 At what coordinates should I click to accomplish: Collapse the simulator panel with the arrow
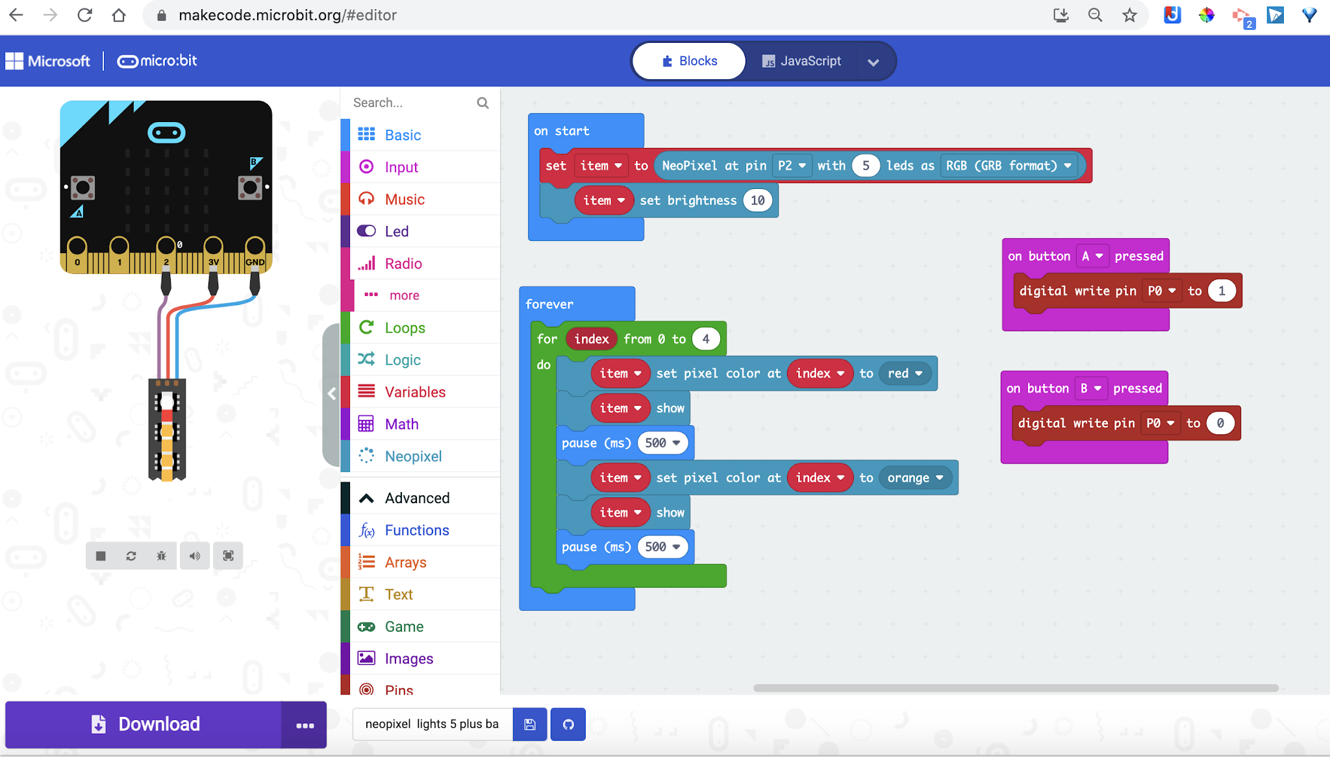coord(332,393)
